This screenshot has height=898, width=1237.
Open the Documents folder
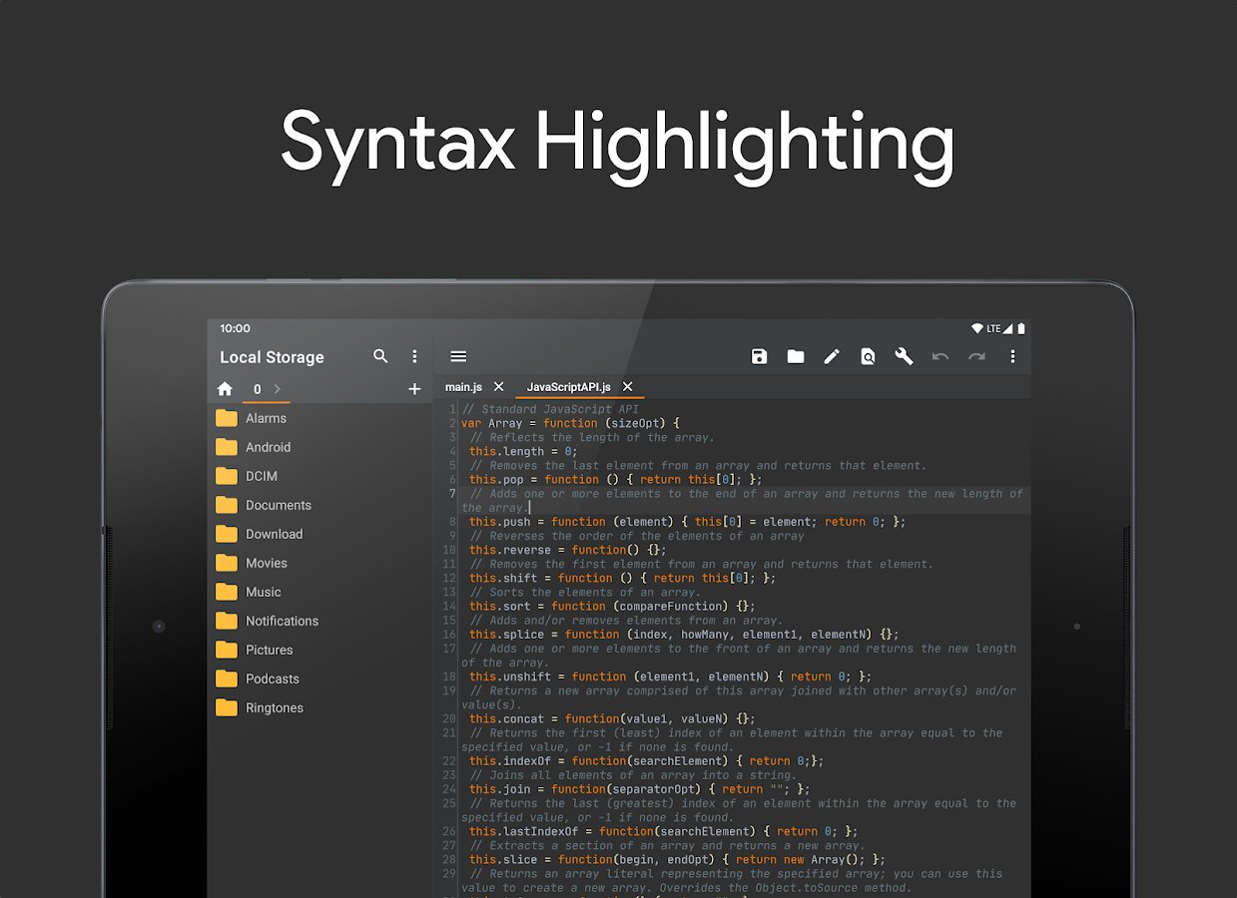pos(279,505)
